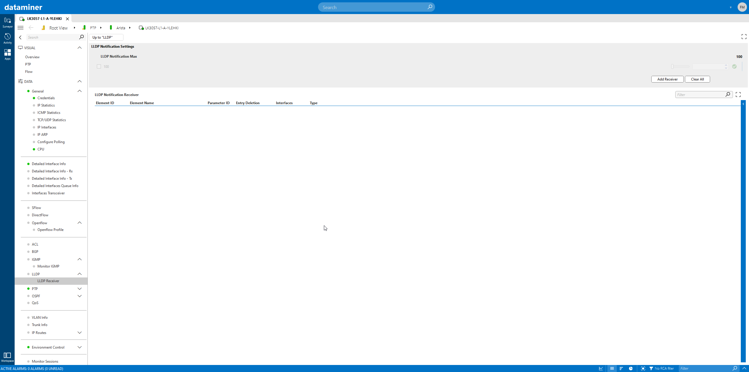The image size is (749, 372).
Task: Open the header dropdown arrow near avatar
Action: tap(731, 7)
